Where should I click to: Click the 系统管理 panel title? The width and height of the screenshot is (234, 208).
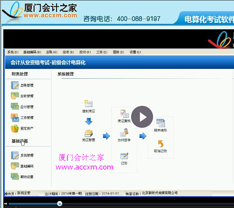66,74
